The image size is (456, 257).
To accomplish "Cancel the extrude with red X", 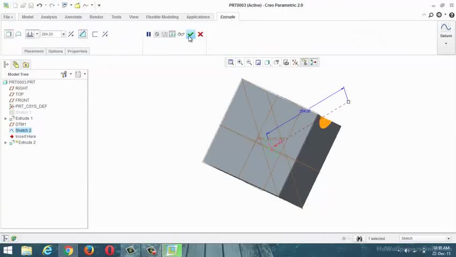I will coord(201,34).
